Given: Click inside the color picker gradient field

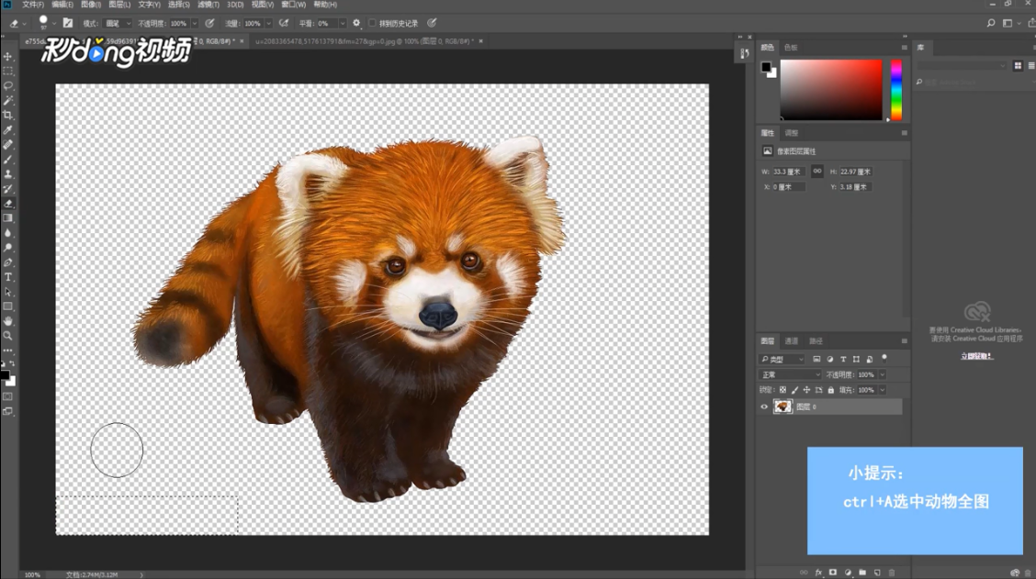Looking at the screenshot, I should 830,89.
